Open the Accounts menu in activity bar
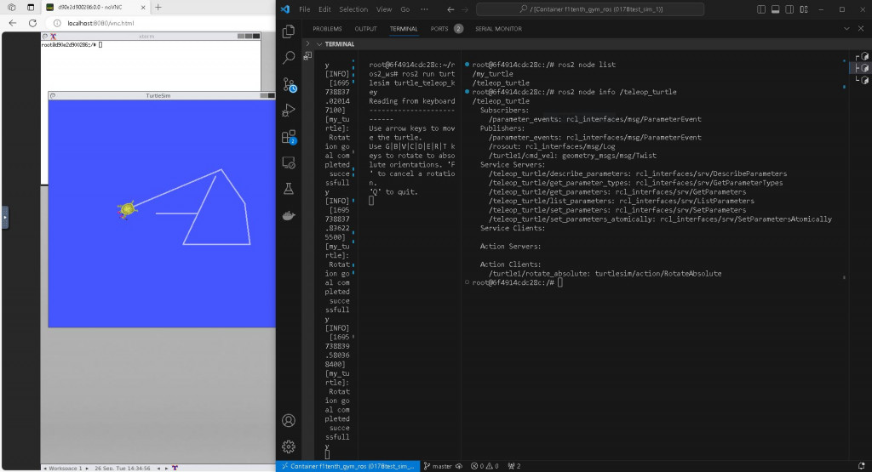872x472 pixels. 289,420
